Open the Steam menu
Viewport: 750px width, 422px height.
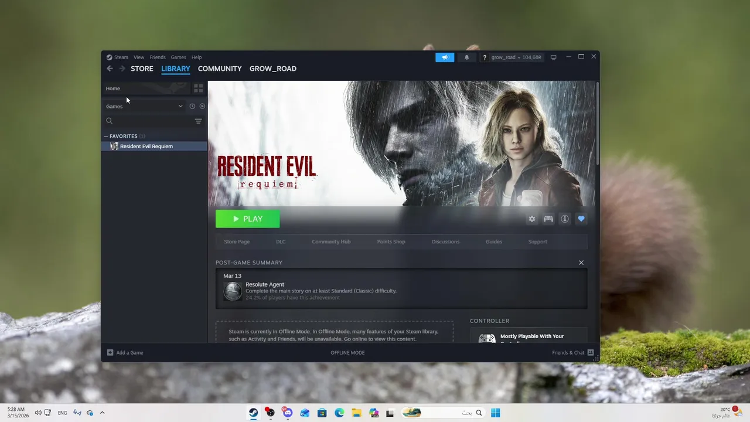pyautogui.click(x=121, y=57)
